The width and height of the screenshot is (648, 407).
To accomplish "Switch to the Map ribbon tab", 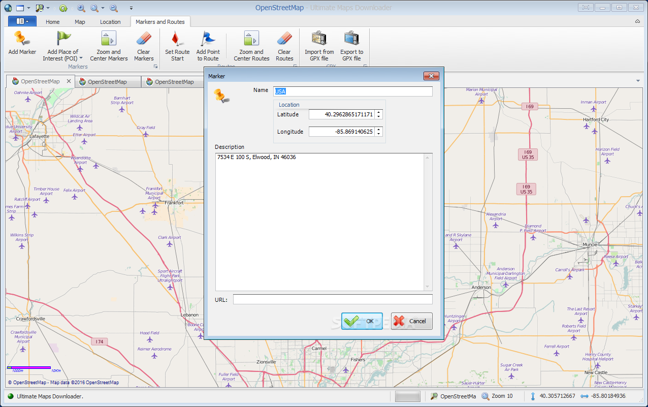I will click(x=80, y=22).
